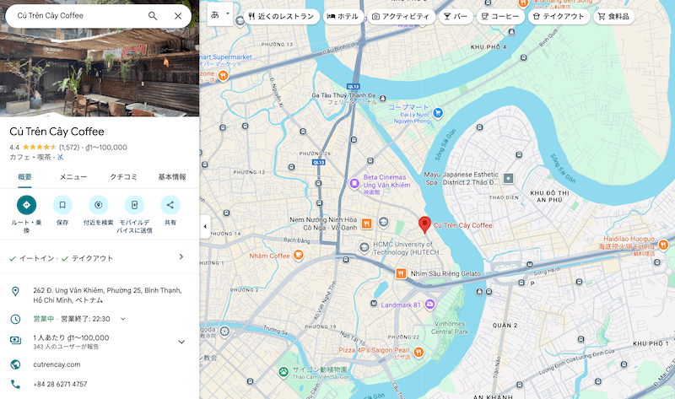Save the place with the 保存 icon
The height and width of the screenshot is (399, 675).
pos(62,205)
